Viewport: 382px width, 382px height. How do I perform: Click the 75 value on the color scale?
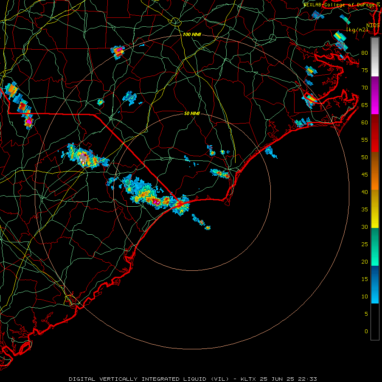pos(365,70)
